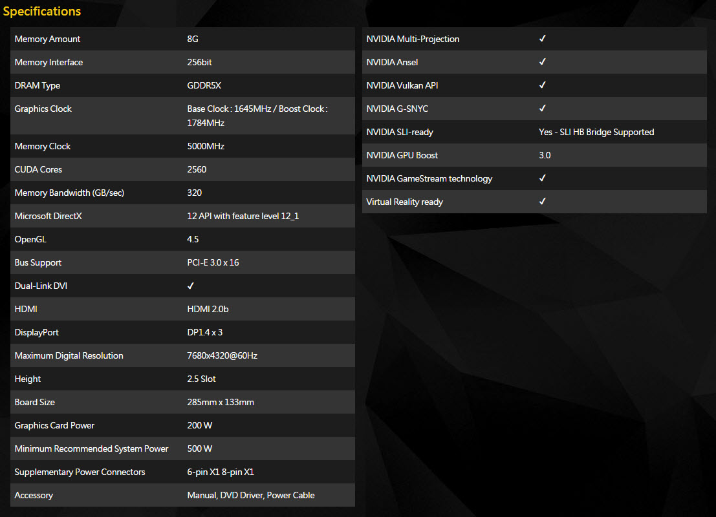Screen dimensions: 716x517
Task: Click the 7680x4320@60Hz resolution value
Action: point(222,355)
